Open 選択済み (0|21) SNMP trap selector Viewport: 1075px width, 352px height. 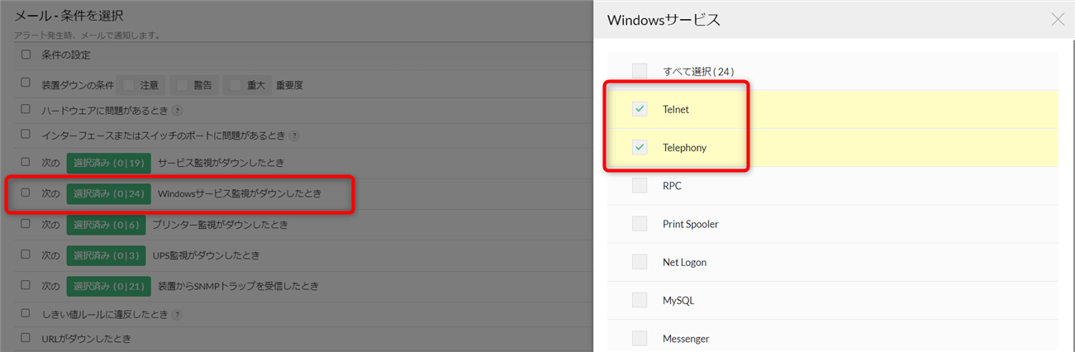point(109,286)
